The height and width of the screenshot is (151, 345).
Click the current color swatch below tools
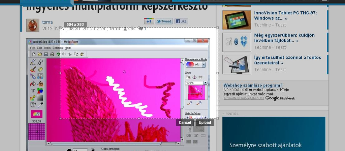click(36, 114)
